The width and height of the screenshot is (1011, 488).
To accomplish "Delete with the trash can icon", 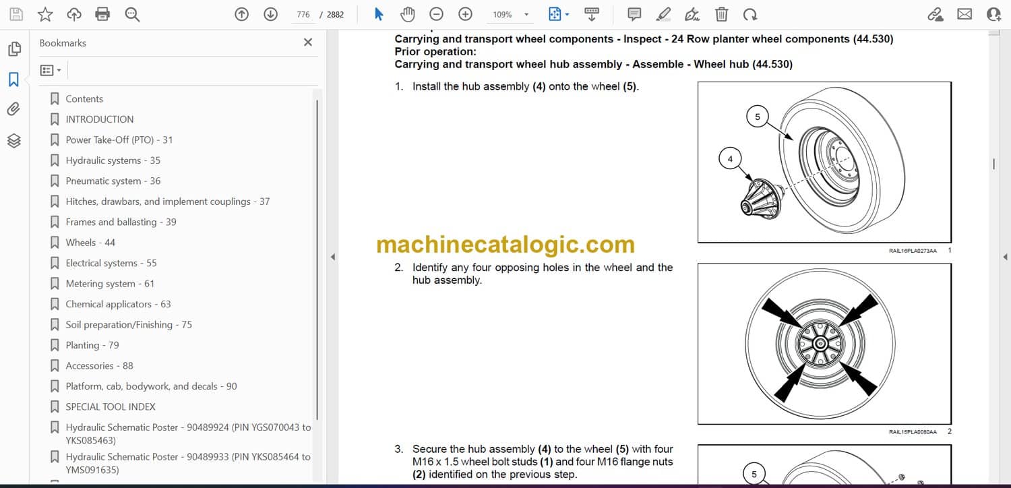I will 721,14.
